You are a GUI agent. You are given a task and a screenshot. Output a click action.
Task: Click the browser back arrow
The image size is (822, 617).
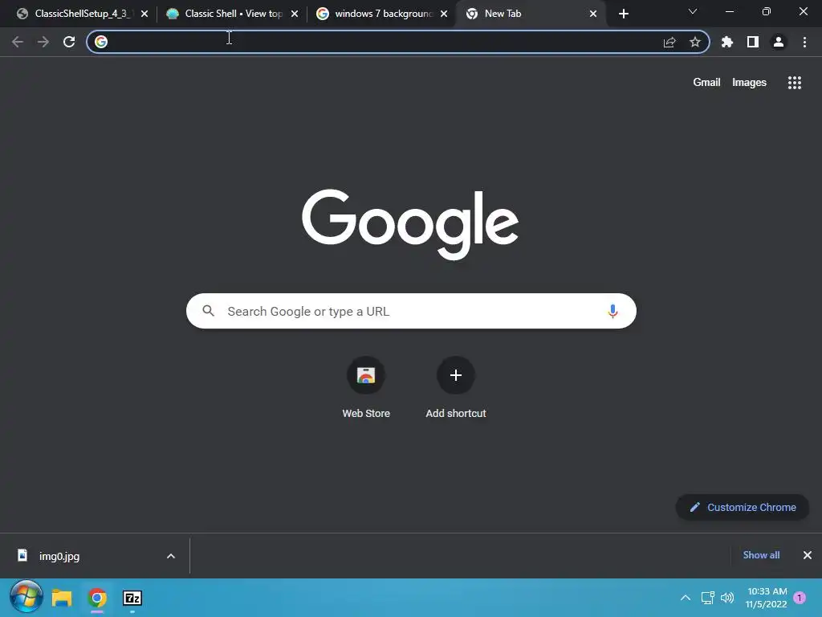pos(18,42)
